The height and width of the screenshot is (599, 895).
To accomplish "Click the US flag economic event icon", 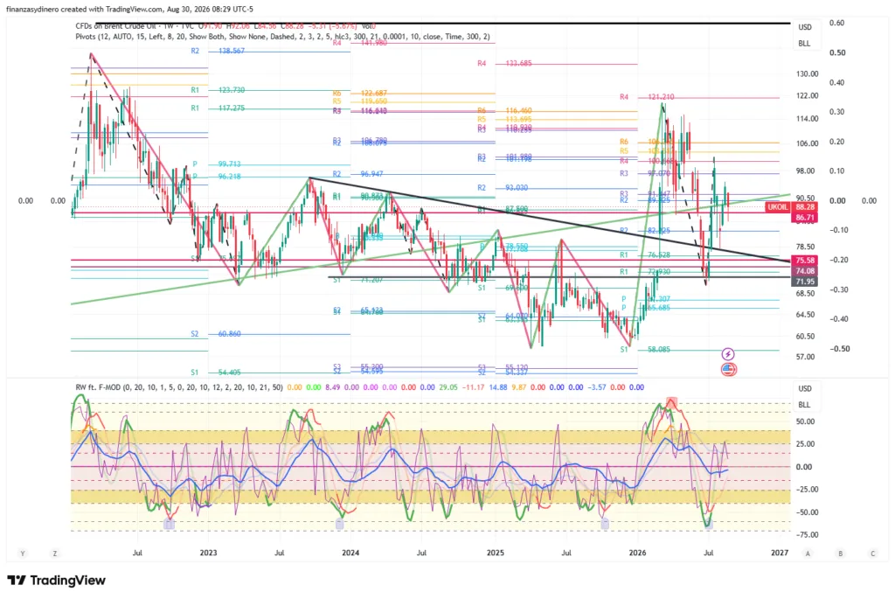I will click(x=728, y=369).
